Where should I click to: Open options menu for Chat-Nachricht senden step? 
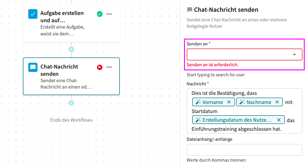109,67
